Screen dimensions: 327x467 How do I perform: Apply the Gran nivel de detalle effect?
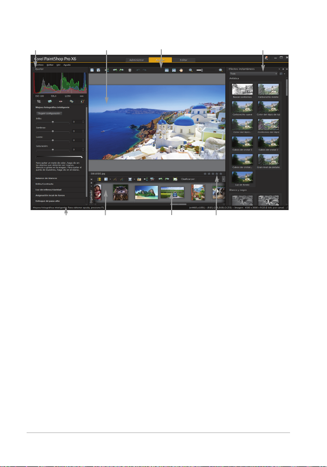pos(268,160)
